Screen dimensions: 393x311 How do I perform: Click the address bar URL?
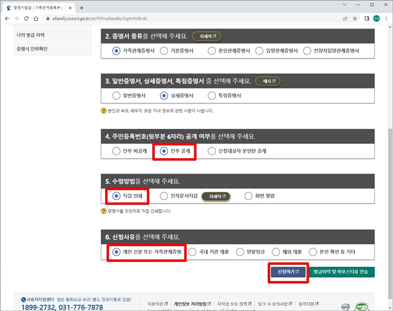tap(100, 19)
